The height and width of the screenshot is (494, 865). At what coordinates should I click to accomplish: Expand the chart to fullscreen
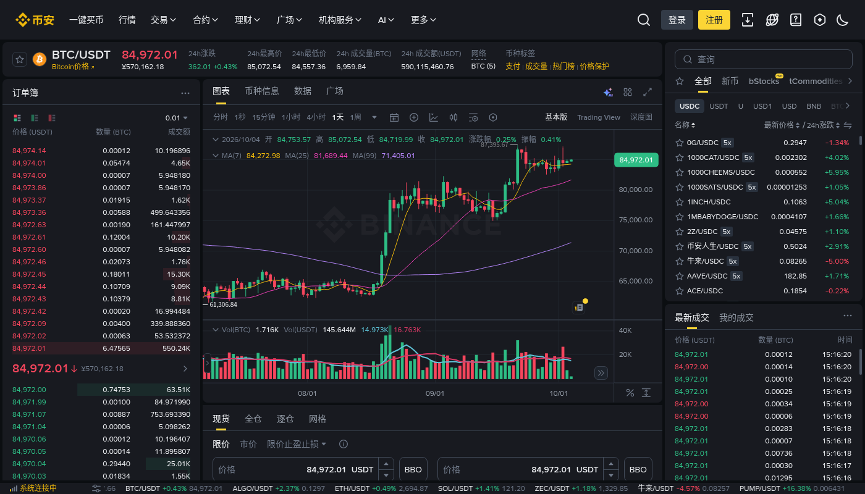pyautogui.click(x=648, y=92)
